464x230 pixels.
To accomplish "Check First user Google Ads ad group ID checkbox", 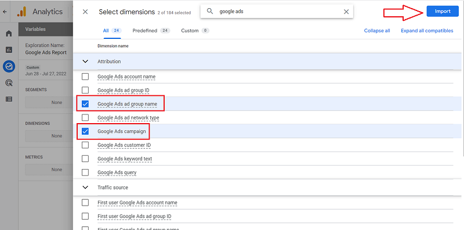I will pos(85,216).
